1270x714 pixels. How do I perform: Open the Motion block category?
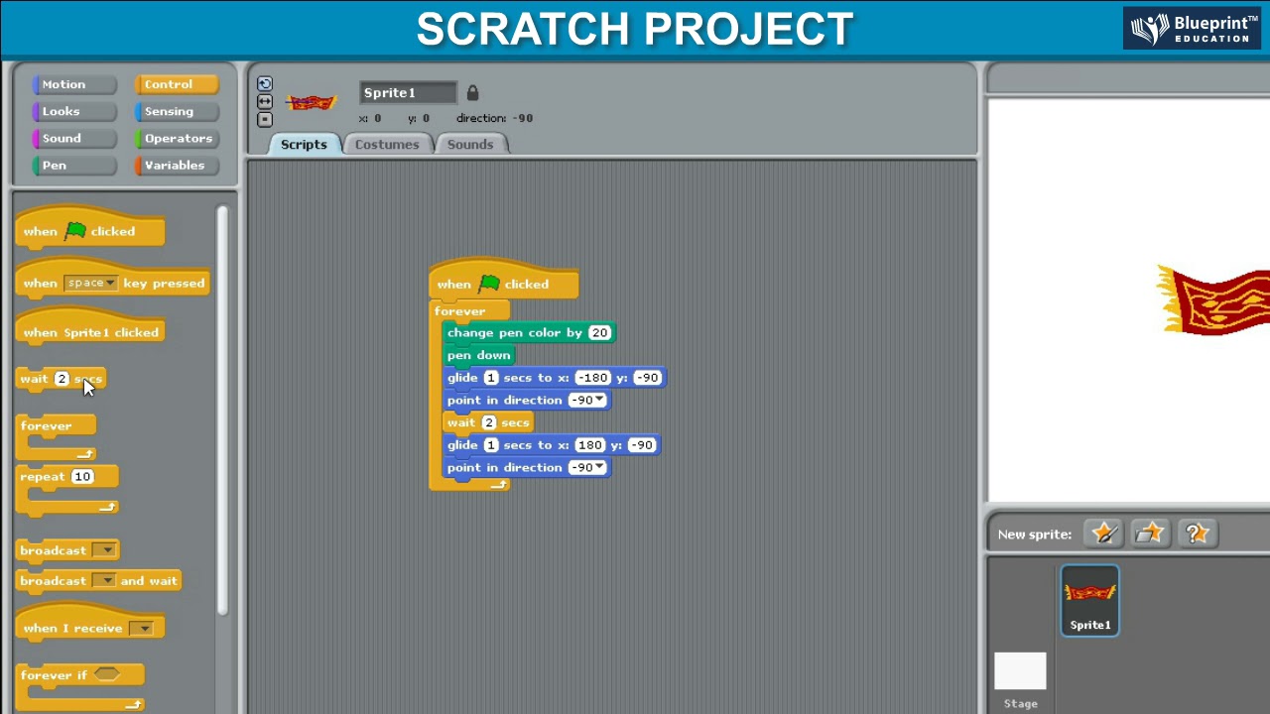tap(74, 84)
